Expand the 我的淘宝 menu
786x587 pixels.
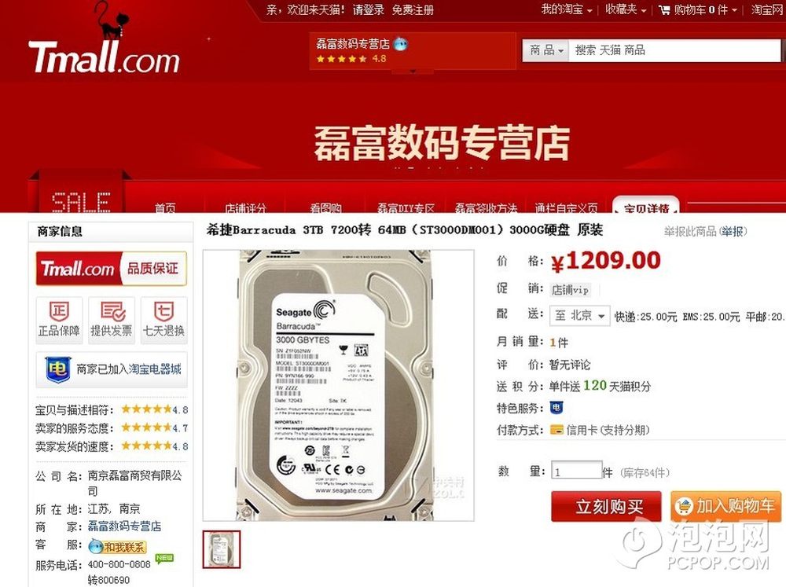point(567,9)
